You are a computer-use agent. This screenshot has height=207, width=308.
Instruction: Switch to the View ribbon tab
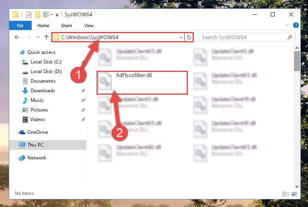(89, 26)
